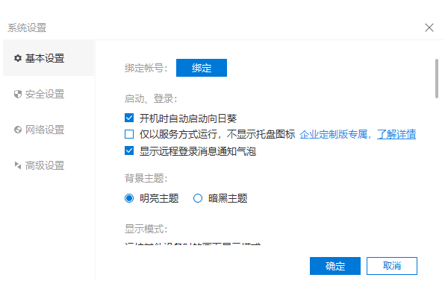
Task: Click the shield icon beside 安全设置
Action: (x=18, y=94)
